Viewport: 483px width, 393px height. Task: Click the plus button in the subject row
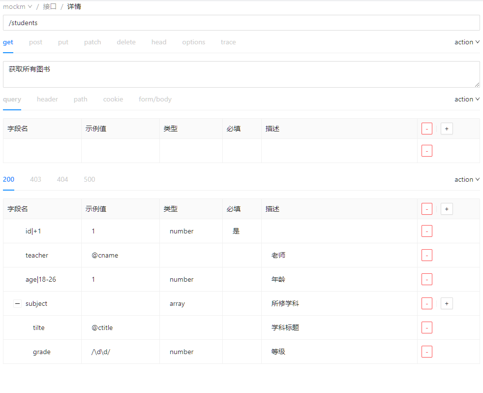pyautogui.click(x=446, y=303)
